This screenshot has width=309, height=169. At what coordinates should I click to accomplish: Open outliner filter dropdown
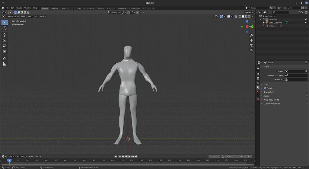click(301, 12)
